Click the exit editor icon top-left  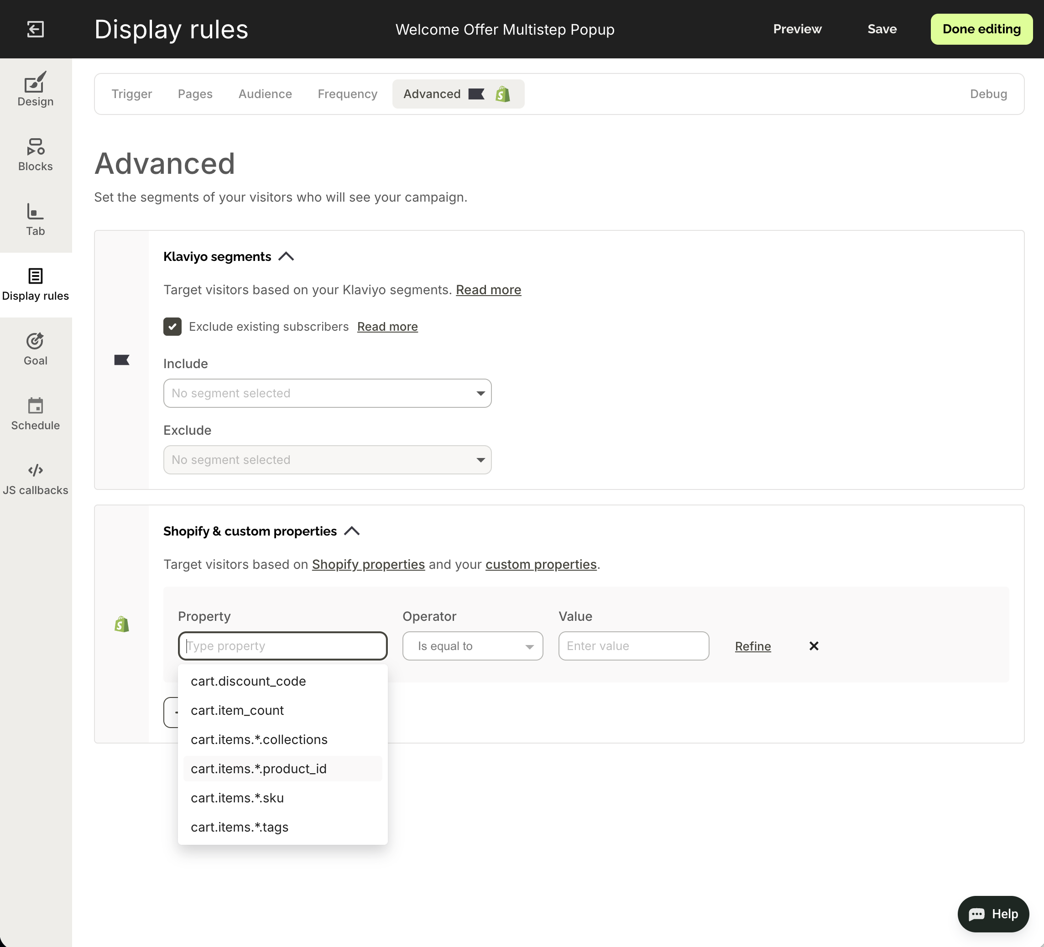pos(35,29)
